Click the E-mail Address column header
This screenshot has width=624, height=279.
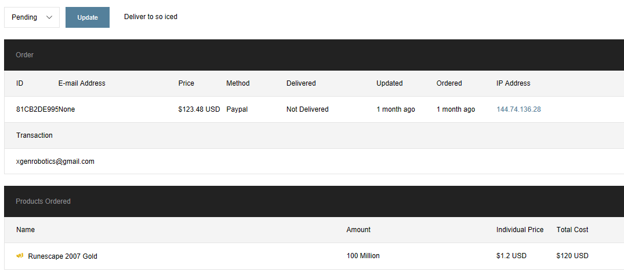pyautogui.click(x=82, y=83)
